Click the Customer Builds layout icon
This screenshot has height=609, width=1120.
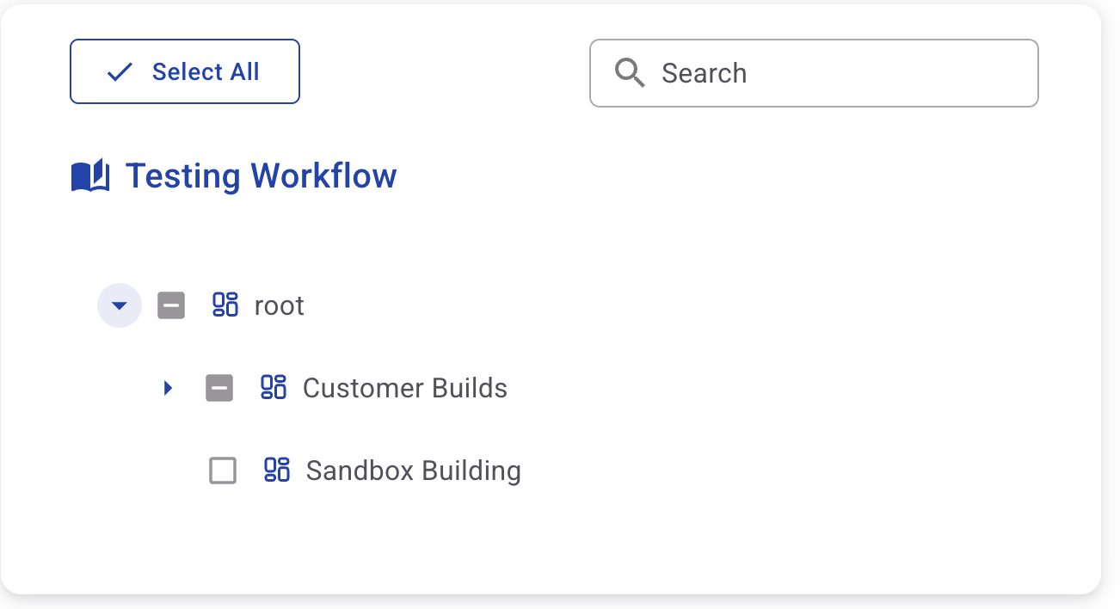(x=274, y=388)
